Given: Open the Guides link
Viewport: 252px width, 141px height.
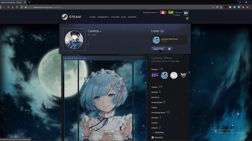Looking at the screenshot, I should click(x=154, y=123).
